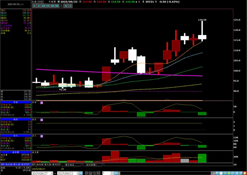Click the chart line icon after plus
The image size is (247, 175).
(x=233, y=173)
